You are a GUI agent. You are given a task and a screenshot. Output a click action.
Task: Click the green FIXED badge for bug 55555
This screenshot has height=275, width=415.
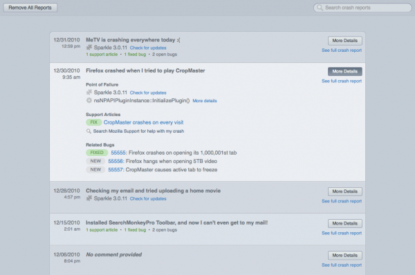(97, 153)
